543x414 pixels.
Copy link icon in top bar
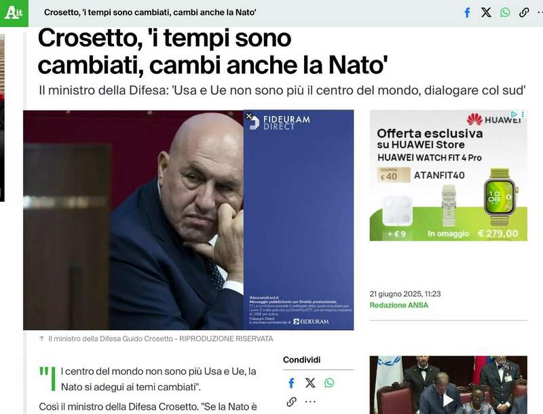pyautogui.click(x=524, y=13)
